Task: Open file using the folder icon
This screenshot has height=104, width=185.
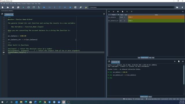Action: coord(8,7)
